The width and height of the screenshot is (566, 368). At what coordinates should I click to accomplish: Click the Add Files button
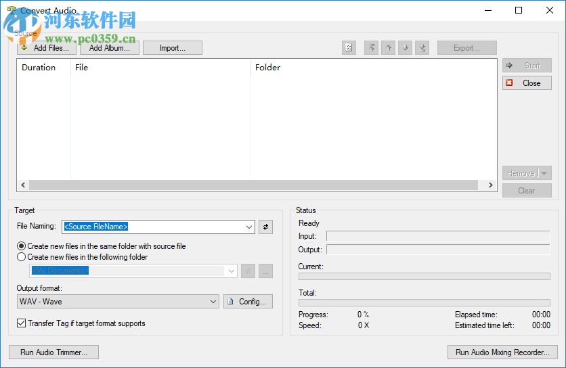[47, 48]
